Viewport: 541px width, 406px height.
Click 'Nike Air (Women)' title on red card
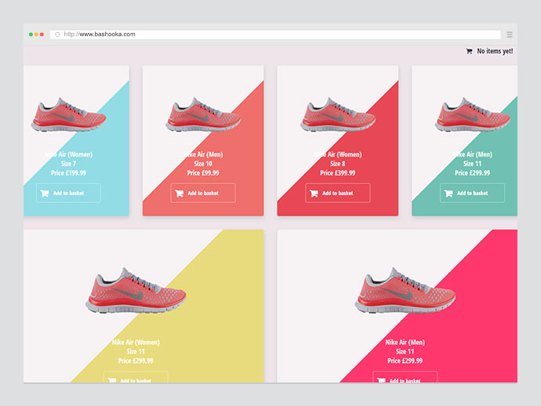tap(338, 154)
